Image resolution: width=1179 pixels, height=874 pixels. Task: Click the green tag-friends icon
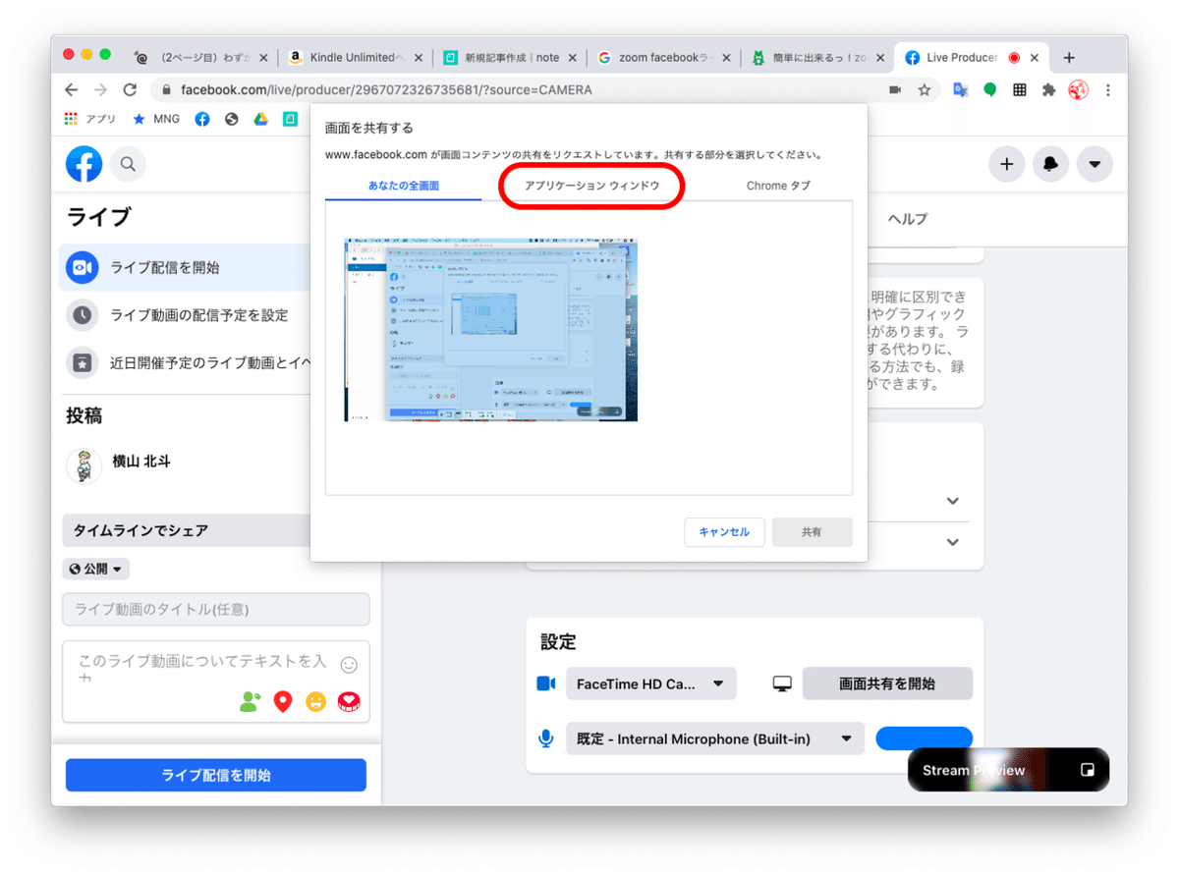250,701
